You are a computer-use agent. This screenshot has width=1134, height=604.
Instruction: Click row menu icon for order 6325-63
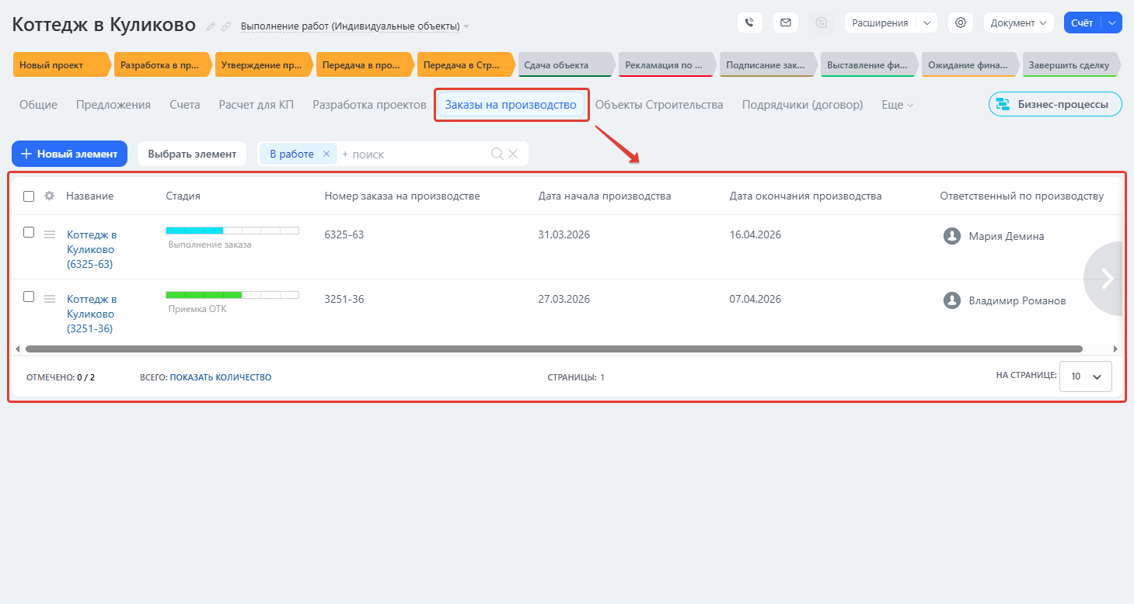(49, 234)
